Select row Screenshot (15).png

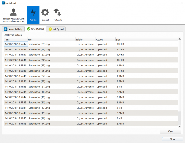(91, 113)
